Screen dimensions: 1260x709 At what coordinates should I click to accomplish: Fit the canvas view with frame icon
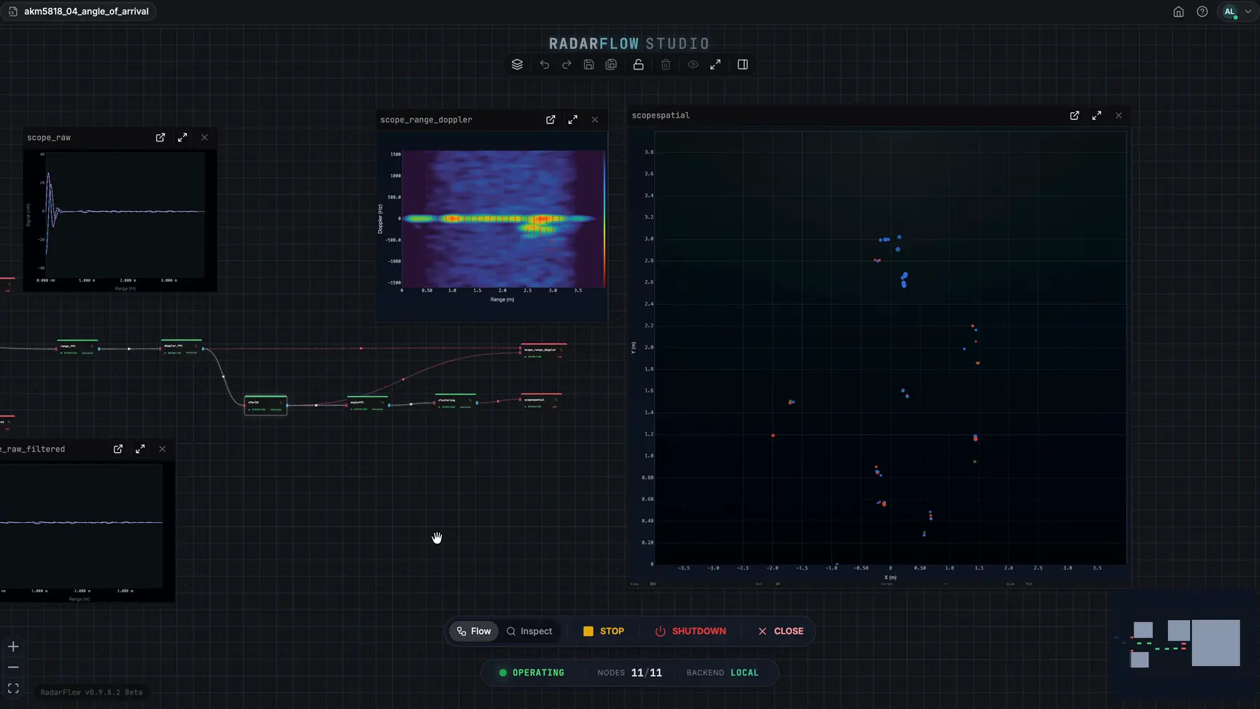click(x=13, y=689)
